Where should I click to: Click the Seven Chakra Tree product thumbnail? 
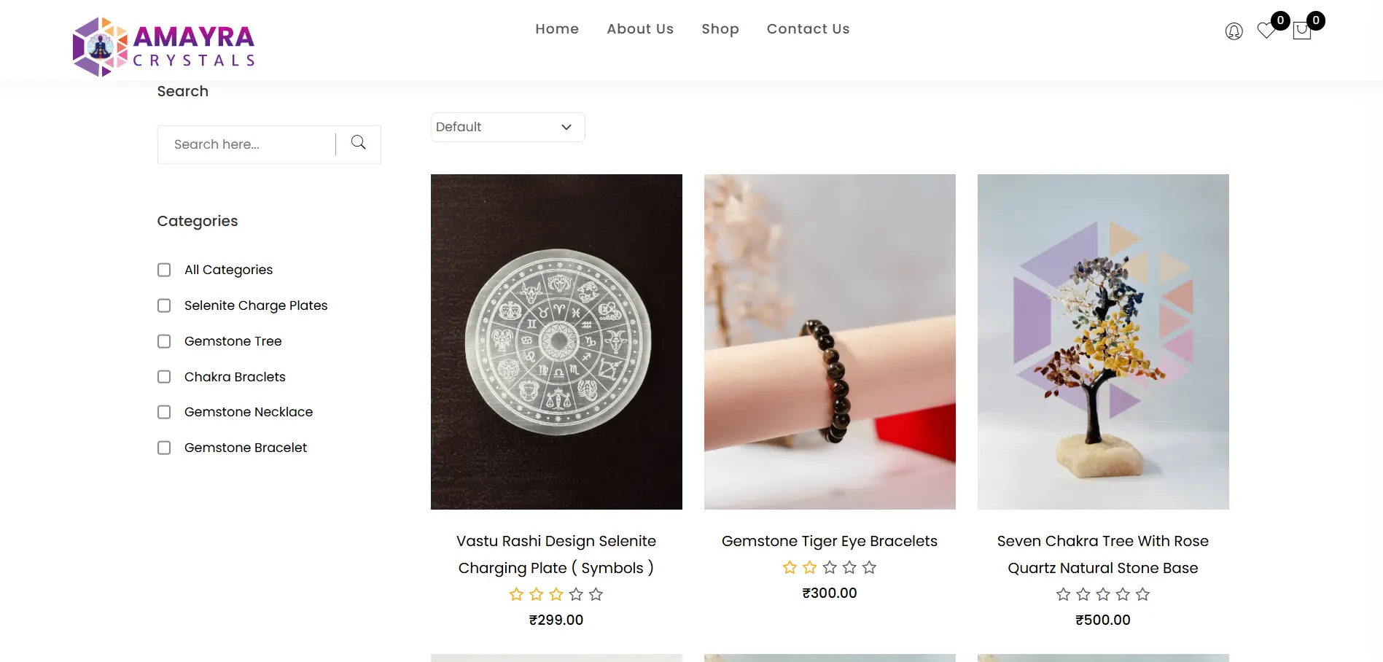coord(1102,341)
